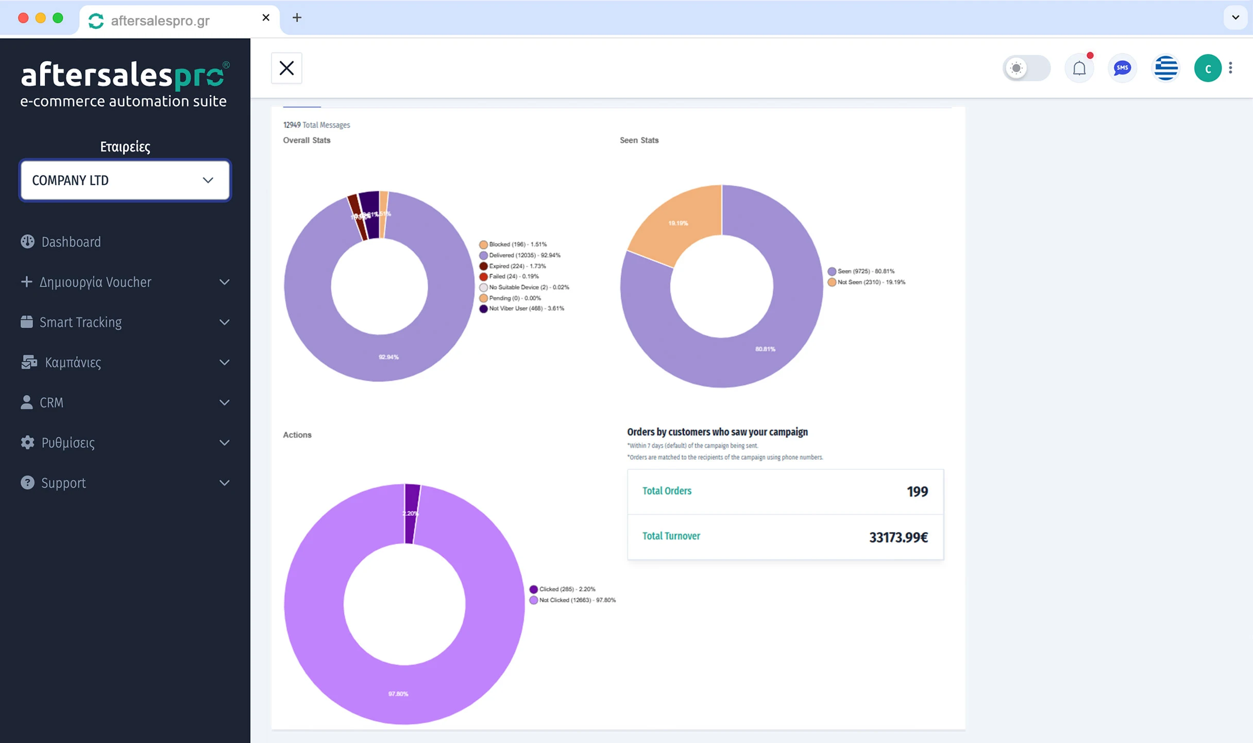Open the three-dot overflow menu
Screen dimensions: 1253x743
pyautogui.click(x=1231, y=67)
